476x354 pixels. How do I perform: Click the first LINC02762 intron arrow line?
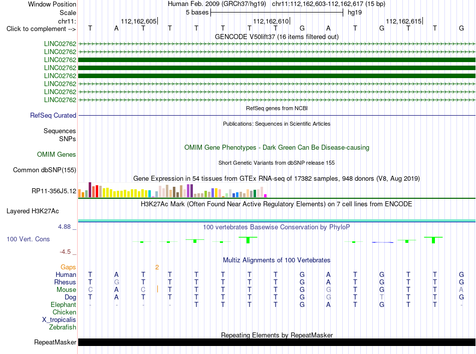pyautogui.click(x=277, y=44)
